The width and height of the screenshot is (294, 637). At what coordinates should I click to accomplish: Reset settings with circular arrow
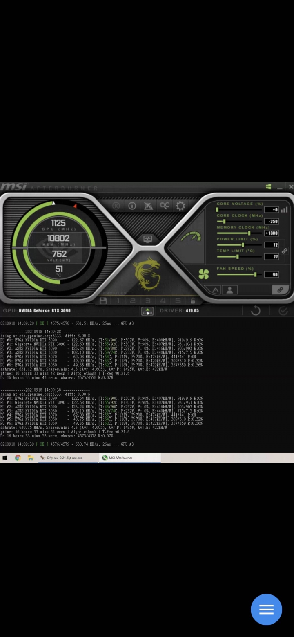coord(256,311)
